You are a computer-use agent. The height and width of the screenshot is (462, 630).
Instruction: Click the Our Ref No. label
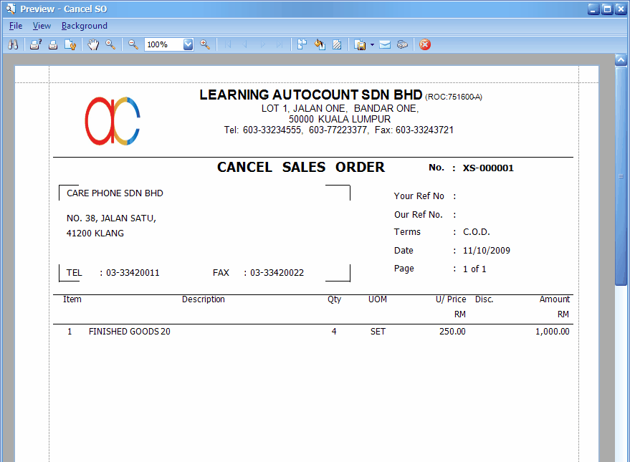(x=419, y=215)
